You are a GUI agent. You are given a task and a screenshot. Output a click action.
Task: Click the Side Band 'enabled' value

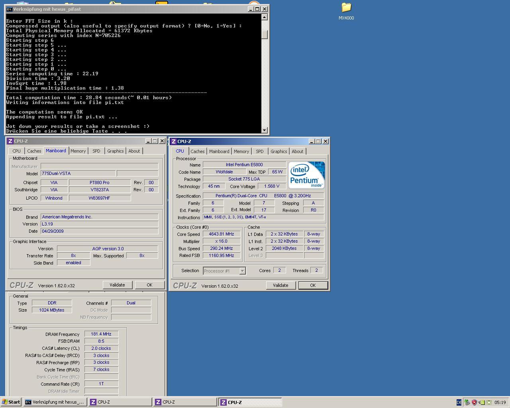73,263
